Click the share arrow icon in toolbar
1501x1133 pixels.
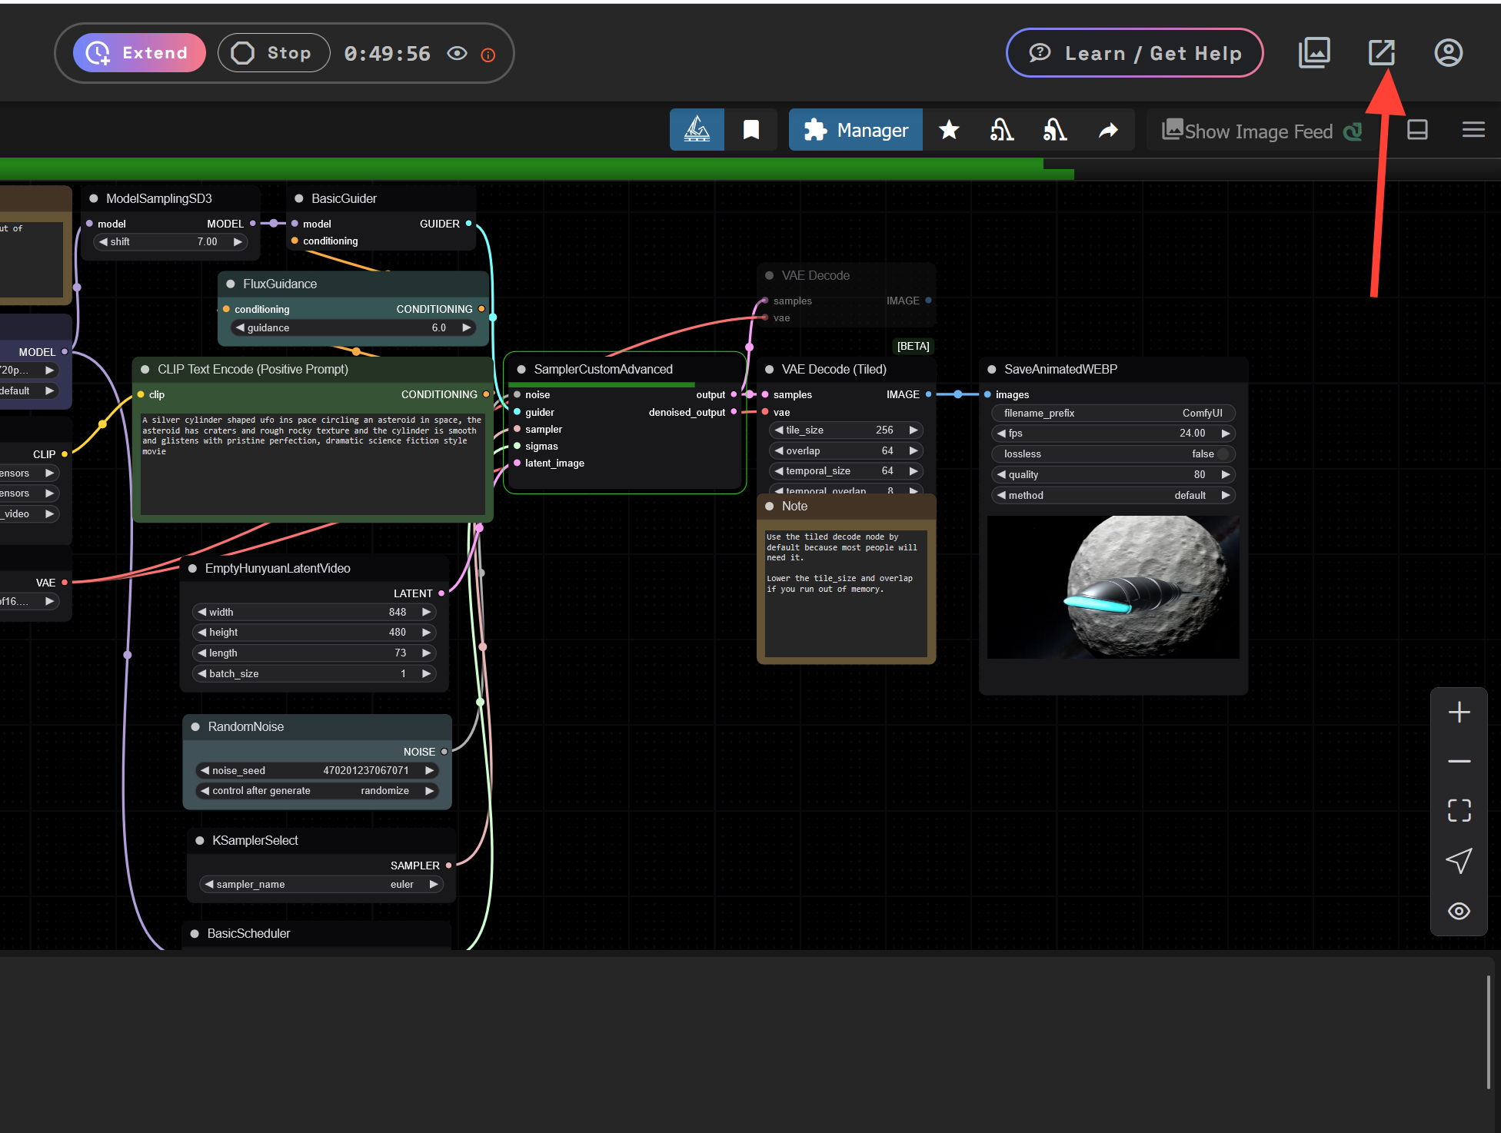coord(1108,130)
